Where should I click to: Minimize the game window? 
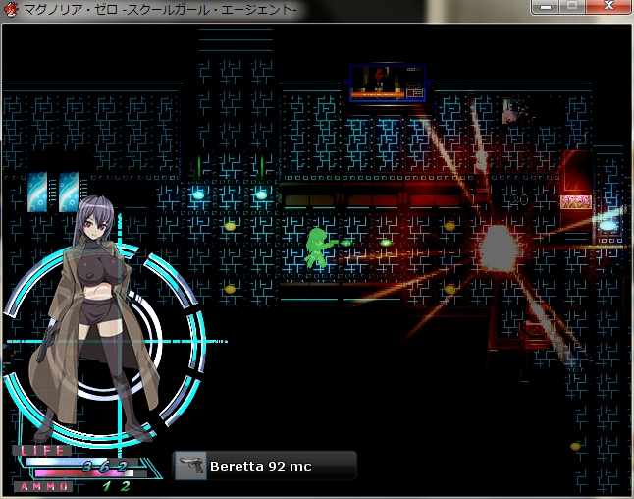(x=544, y=7)
